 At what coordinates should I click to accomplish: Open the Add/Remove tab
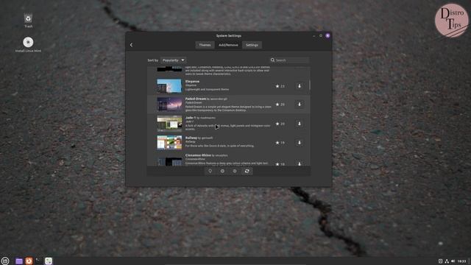pyautogui.click(x=228, y=45)
